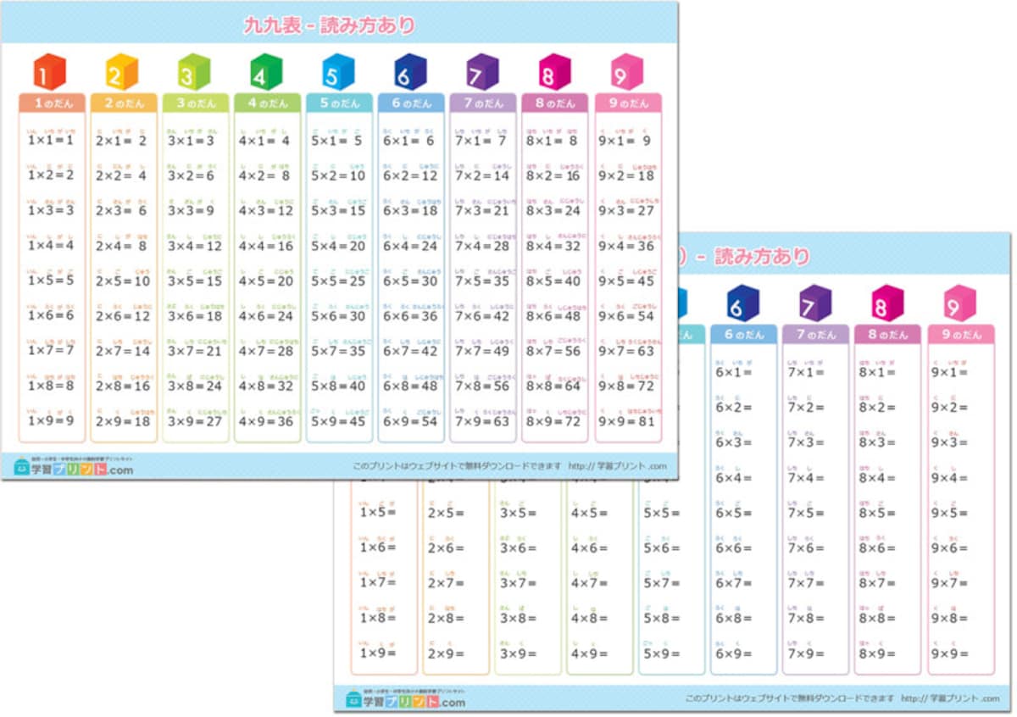Click the orange number 2 cube icon
1017x717 pixels.
[121, 73]
